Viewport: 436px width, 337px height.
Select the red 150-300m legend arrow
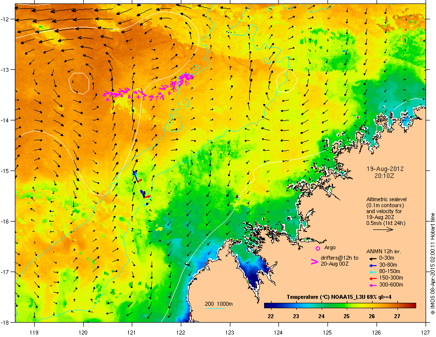pos(373,279)
